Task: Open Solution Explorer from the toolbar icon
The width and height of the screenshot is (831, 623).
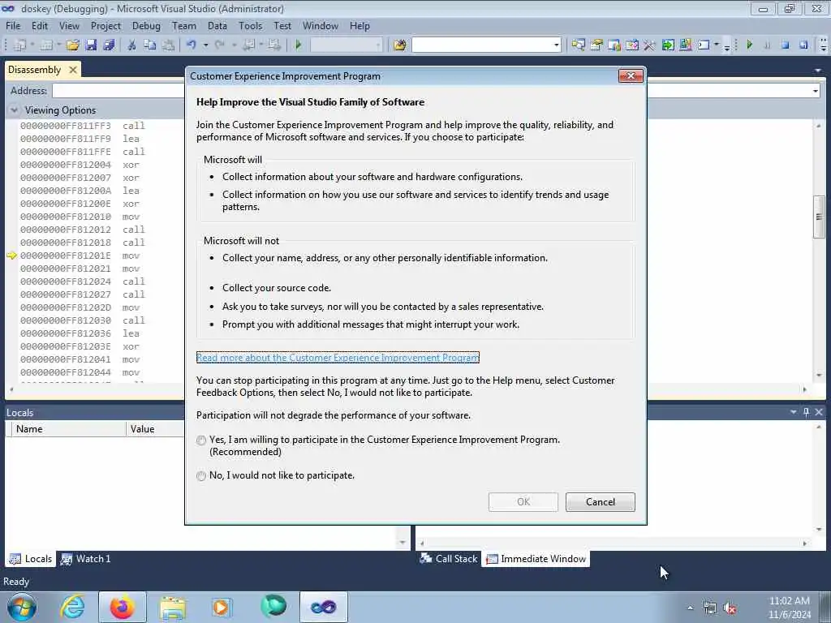Action: point(578,45)
